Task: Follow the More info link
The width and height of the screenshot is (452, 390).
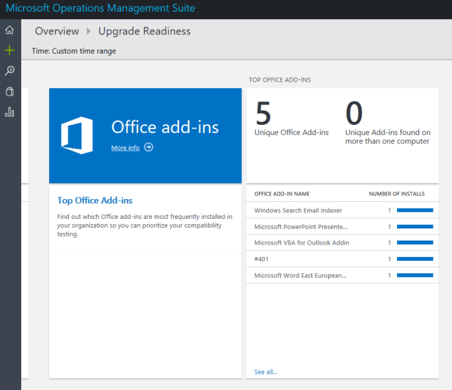Action: (x=125, y=148)
